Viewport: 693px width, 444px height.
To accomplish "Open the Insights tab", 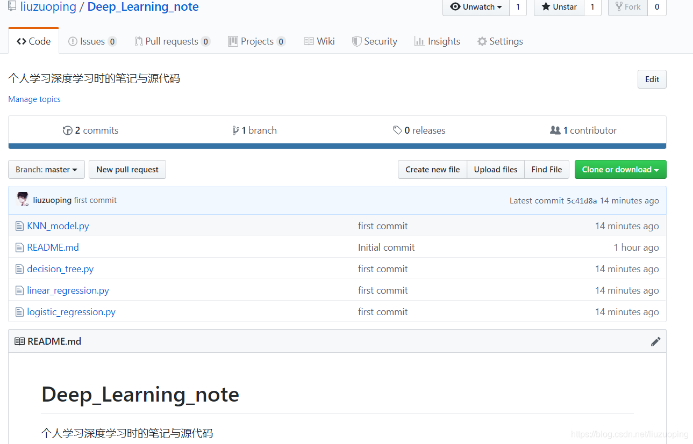I will pyautogui.click(x=438, y=41).
